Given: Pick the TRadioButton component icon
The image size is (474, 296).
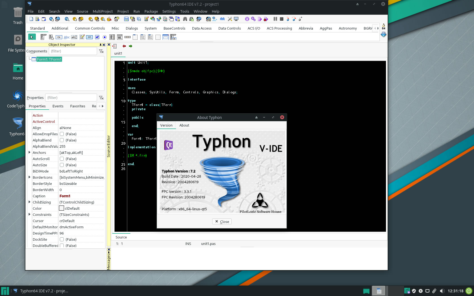Looking at the screenshot, I should pyautogui.click(x=105, y=37).
